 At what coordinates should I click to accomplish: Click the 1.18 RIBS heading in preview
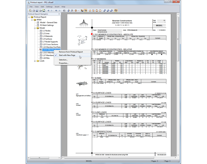(97, 78)
